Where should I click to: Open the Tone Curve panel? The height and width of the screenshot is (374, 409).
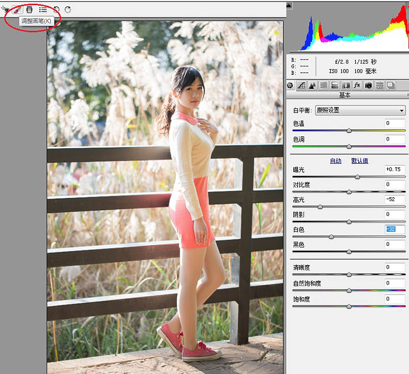point(301,85)
